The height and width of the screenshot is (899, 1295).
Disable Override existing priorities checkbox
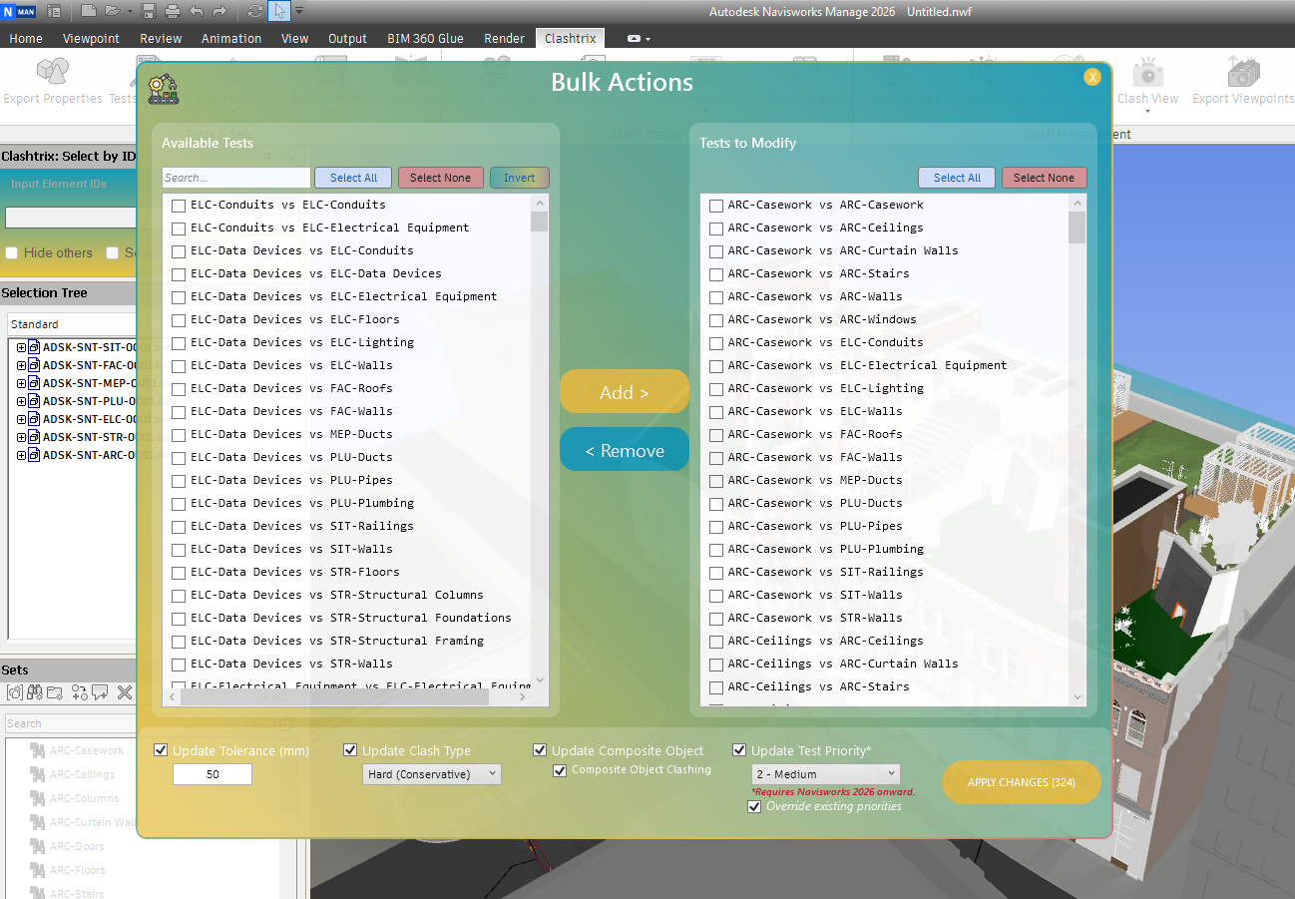(754, 806)
